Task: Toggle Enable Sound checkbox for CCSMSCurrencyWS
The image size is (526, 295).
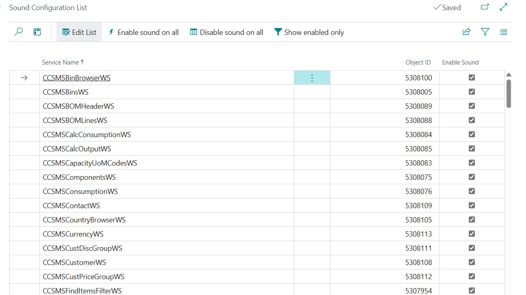Action: point(472,234)
